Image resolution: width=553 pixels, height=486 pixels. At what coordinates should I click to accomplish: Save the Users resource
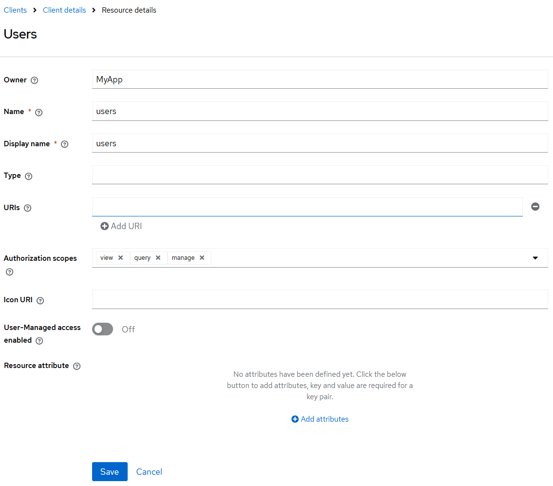click(109, 471)
